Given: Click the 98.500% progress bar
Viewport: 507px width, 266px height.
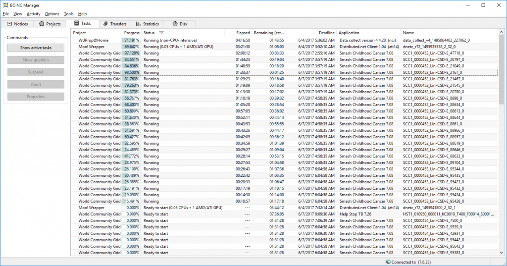Looking at the screenshot, I should (x=131, y=72).
